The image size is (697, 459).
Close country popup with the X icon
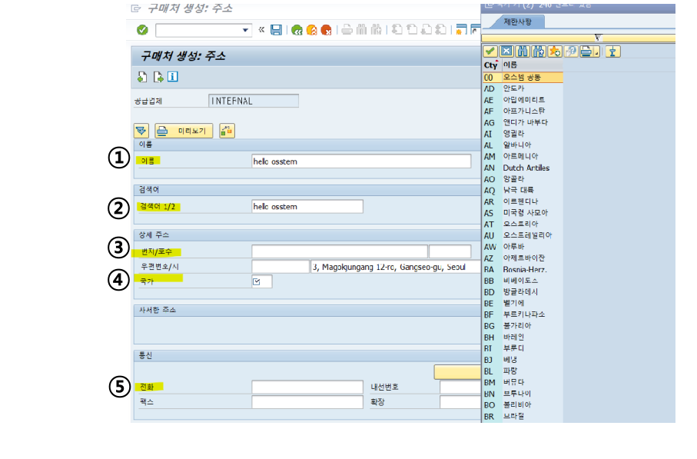(506, 52)
